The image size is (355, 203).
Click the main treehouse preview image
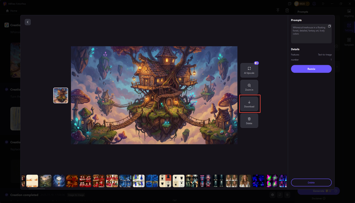pyautogui.click(x=154, y=95)
